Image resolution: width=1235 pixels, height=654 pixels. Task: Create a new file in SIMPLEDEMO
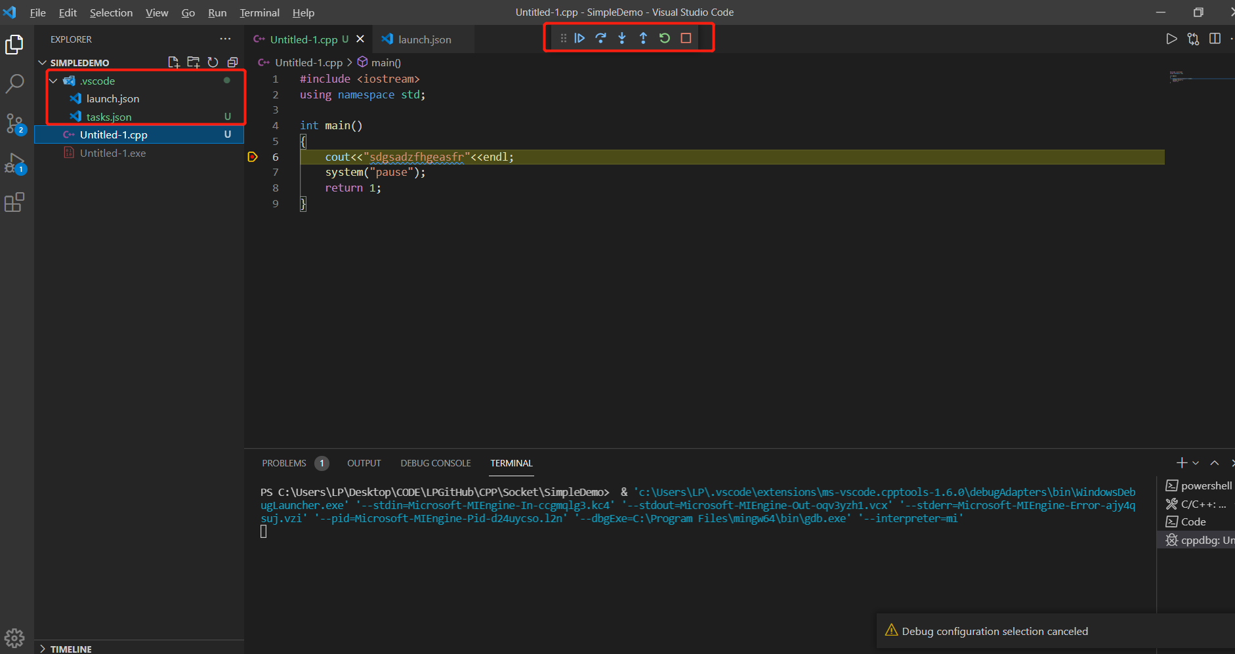(173, 62)
